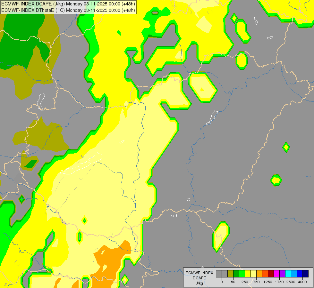Click the legend value label '1750'
This screenshot has width=314, height=288.
pos(279,282)
